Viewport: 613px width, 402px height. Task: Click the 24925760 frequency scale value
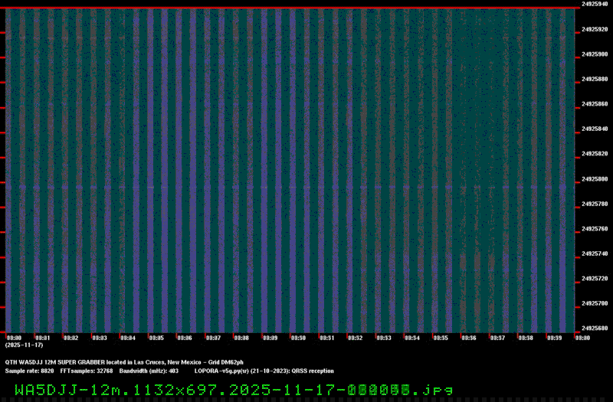tap(595, 229)
